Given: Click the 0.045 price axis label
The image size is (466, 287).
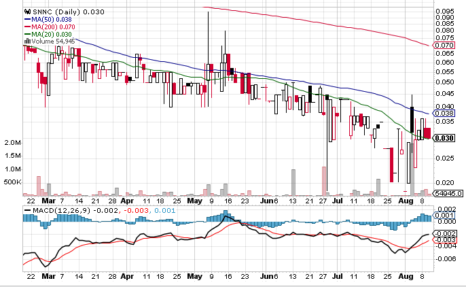Looking at the screenshot, I should [445, 93].
